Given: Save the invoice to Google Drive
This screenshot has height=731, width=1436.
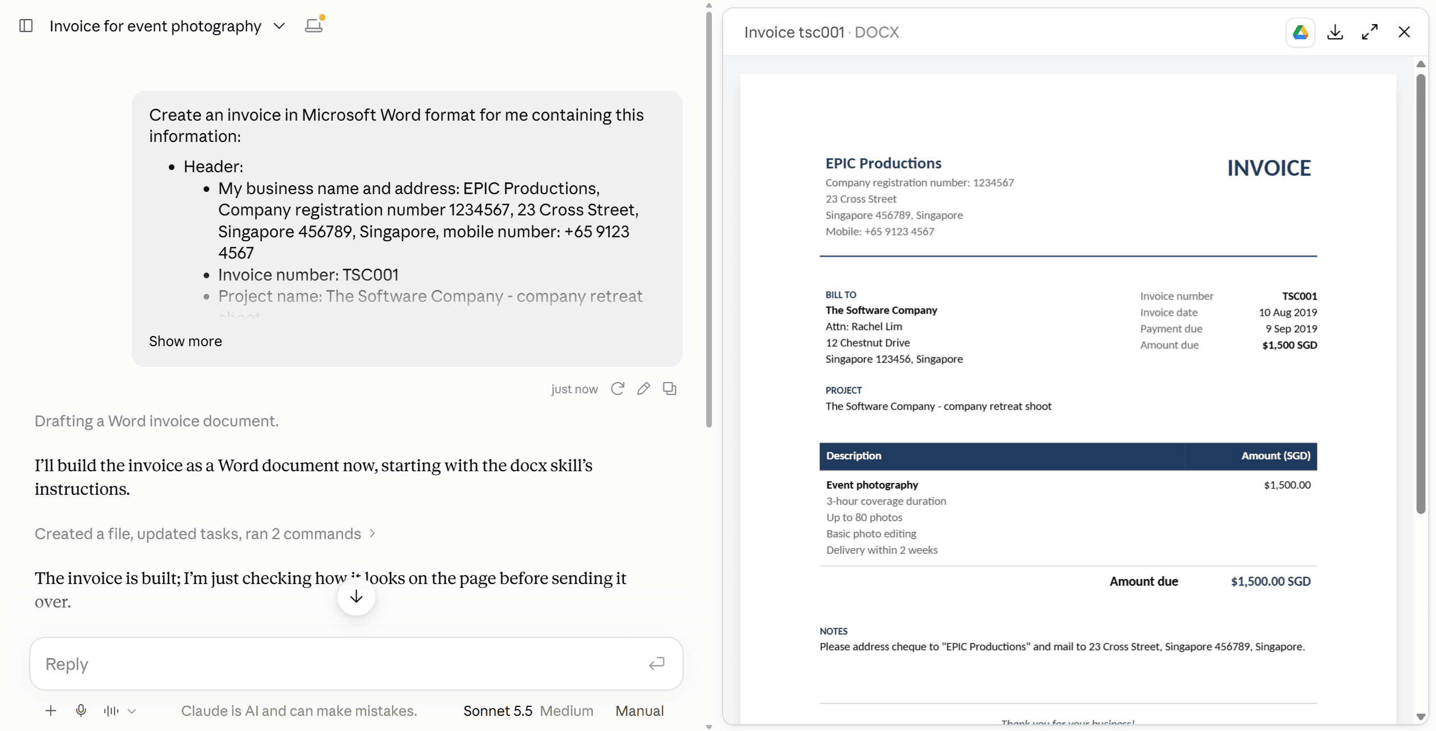Looking at the screenshot, I should (1300, 32).
